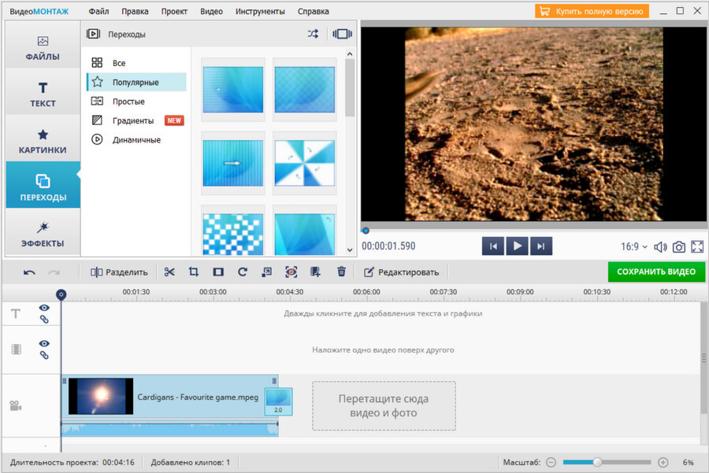Redo the last undone action
The image size is (709, 473).
[54, 272]
